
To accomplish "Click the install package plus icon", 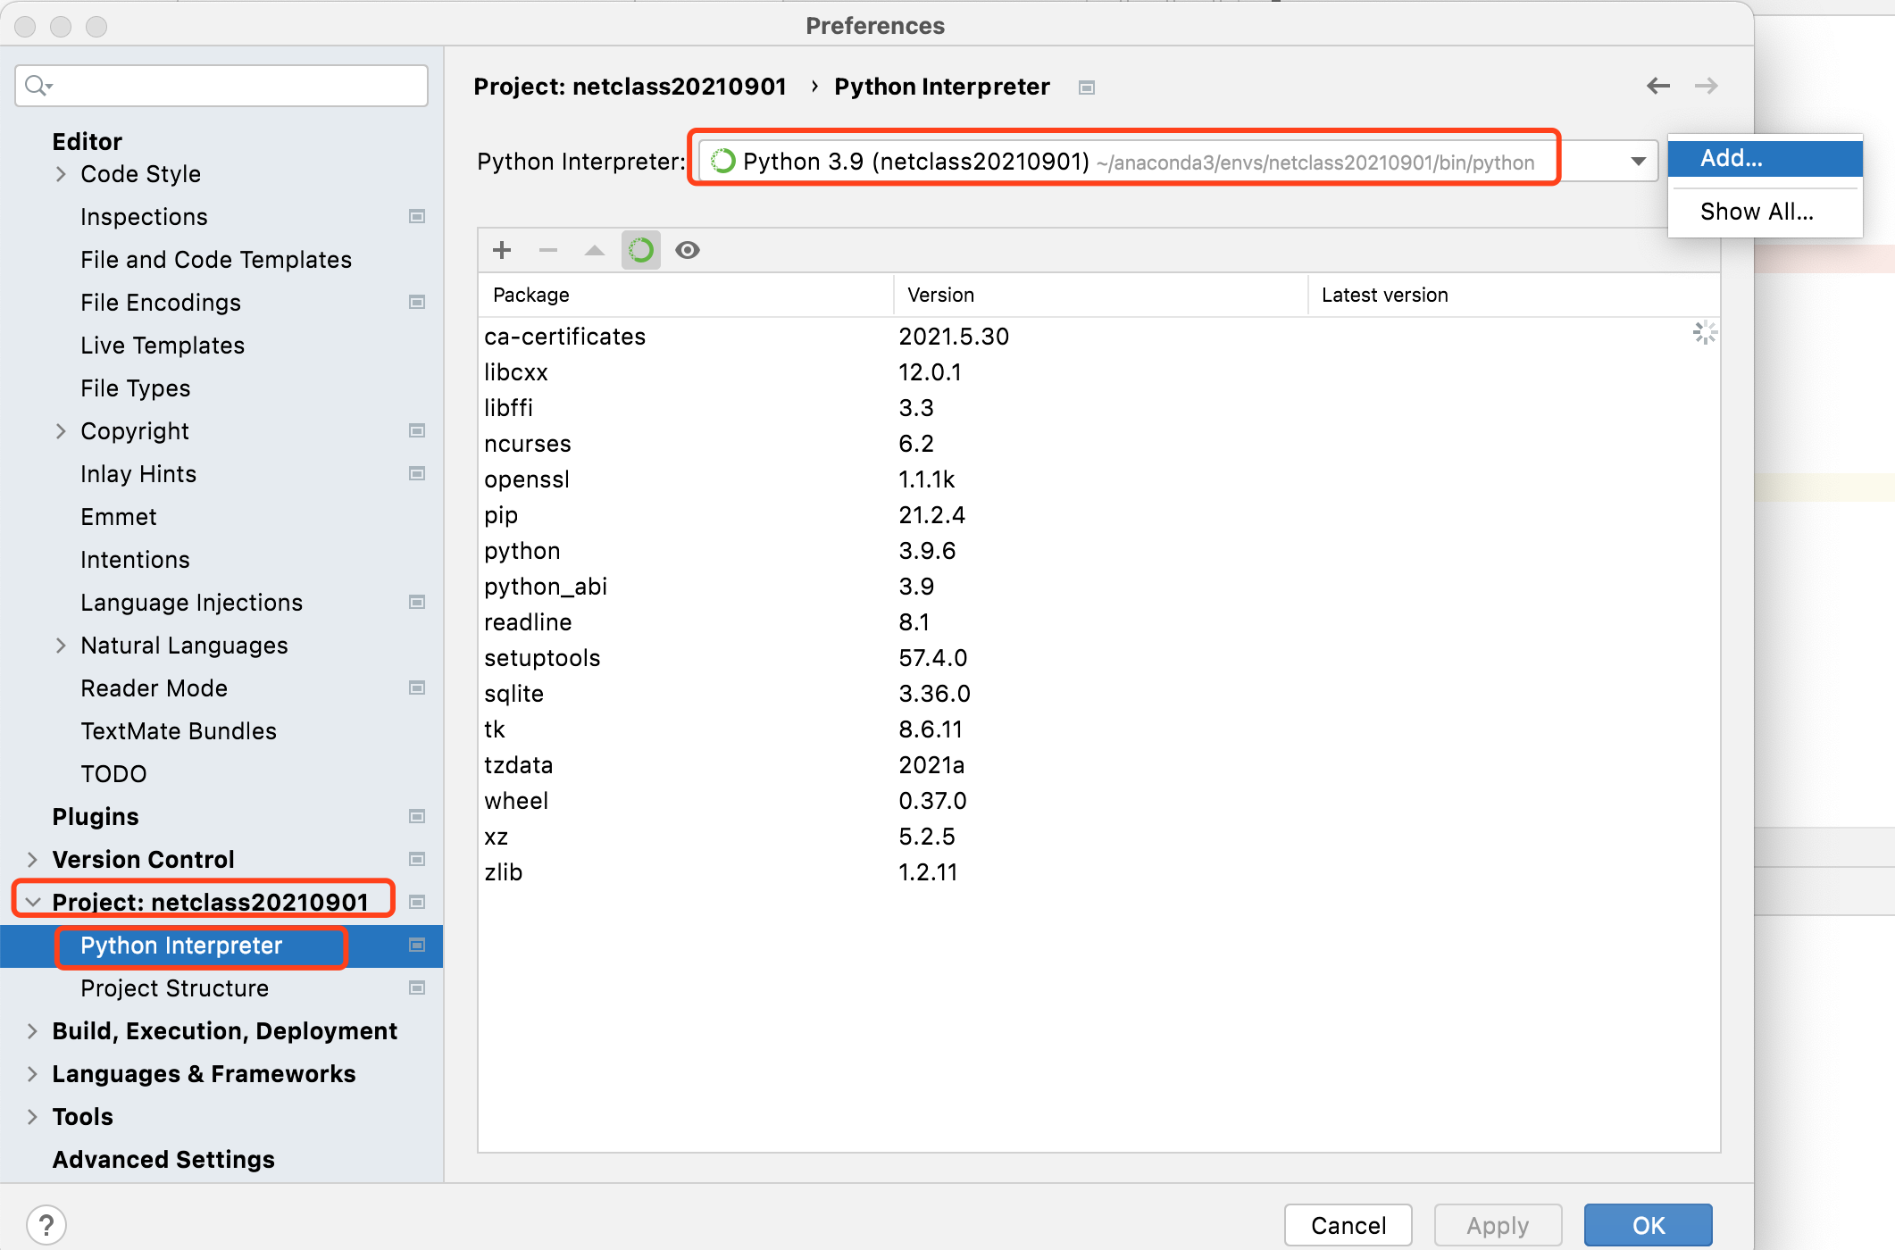I will click(502, 250).
